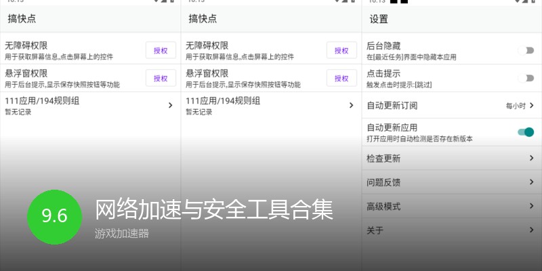Open 检查更新 via its chevron arrow
This screenshot has width=542, height=271.
point(532,158)
